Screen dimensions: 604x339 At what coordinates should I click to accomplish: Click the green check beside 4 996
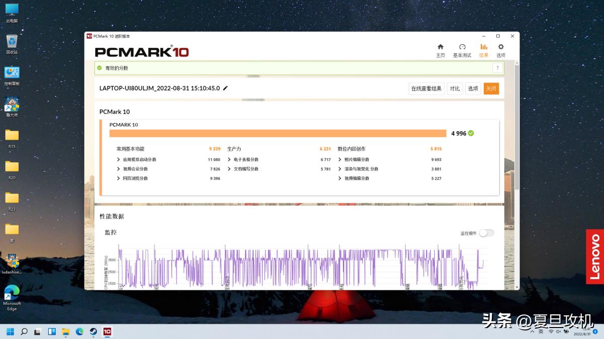[x=471, y=133]
